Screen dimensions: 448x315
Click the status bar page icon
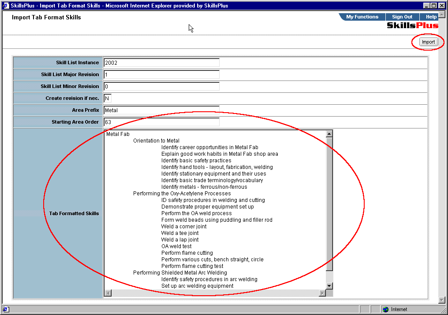coord(6,309)
